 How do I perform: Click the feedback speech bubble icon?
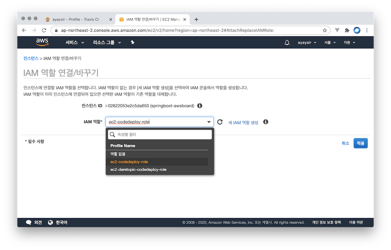pos(29,222)
